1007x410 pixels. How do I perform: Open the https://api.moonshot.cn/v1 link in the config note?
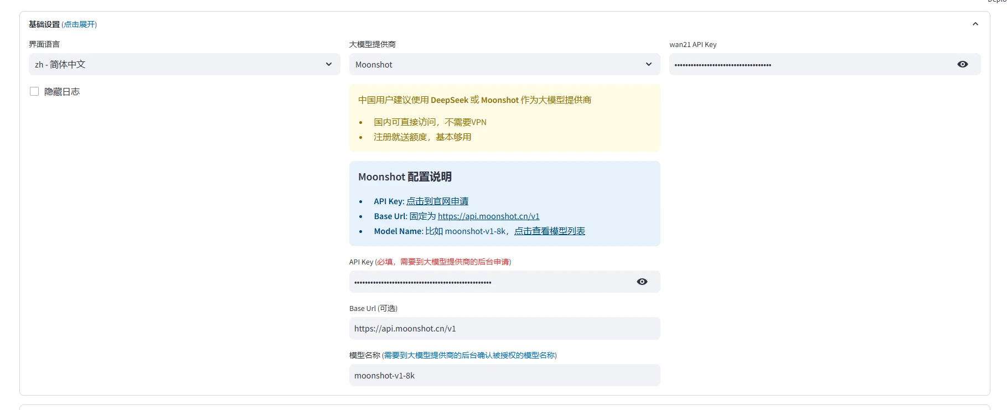click(488, 216)
